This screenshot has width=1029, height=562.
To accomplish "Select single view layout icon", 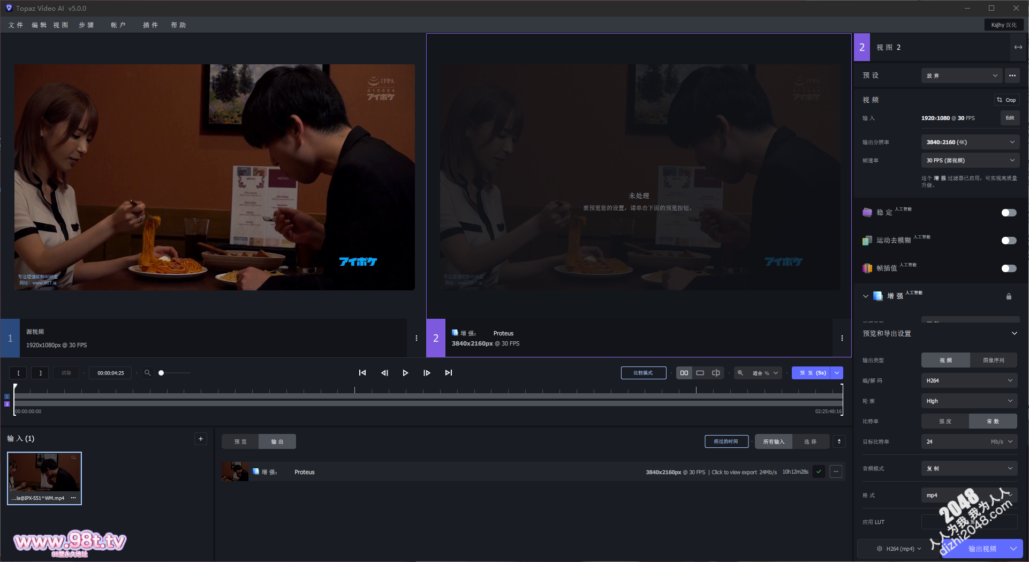I will tap(700, 373).
